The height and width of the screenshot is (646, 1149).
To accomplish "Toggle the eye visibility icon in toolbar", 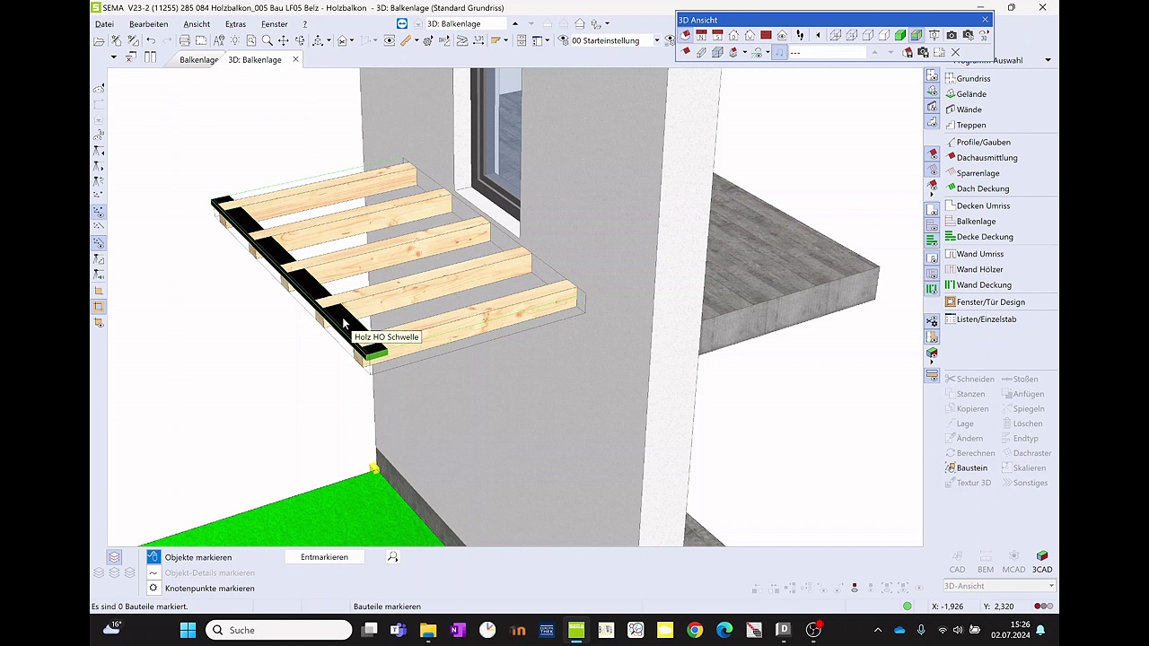I will pos(389,40).
